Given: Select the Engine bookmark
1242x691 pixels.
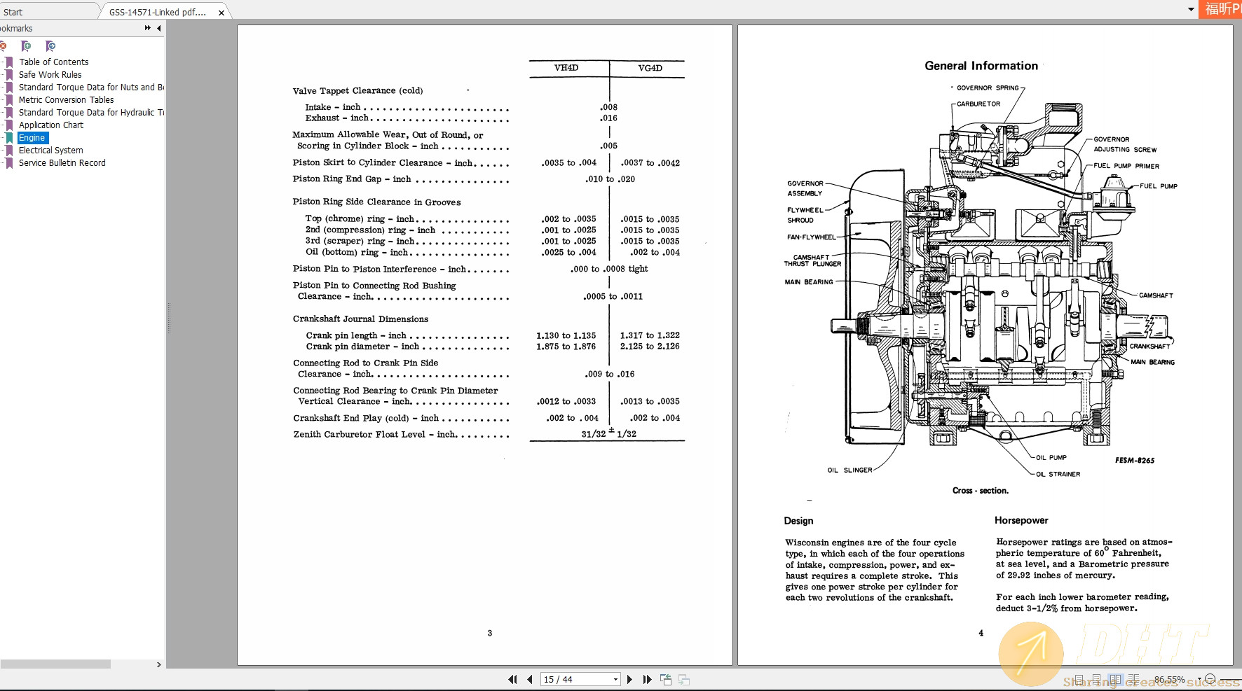Looking at the screenshot, I should coord(32,137).
